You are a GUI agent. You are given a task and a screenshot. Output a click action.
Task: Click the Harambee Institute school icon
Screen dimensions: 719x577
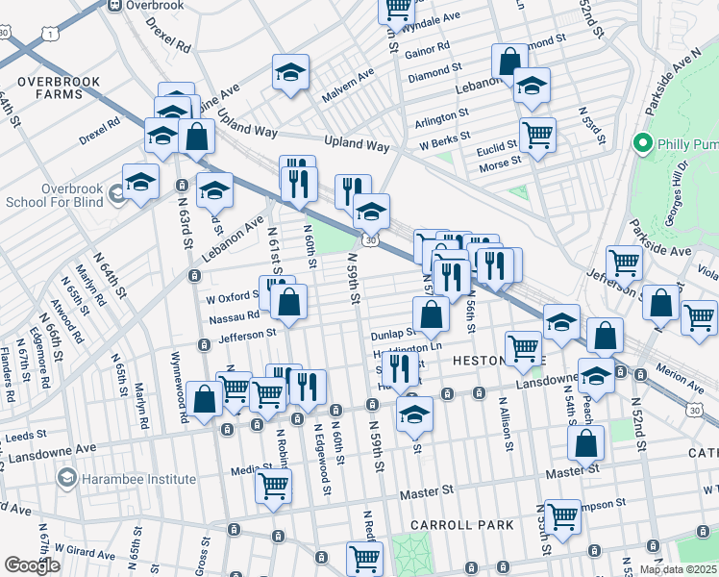[x=67, y=479]
